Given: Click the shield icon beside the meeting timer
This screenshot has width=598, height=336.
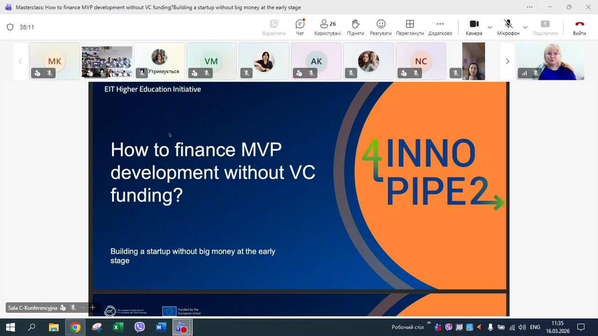Looking at the screenshot, I should [x=10, y=27].
